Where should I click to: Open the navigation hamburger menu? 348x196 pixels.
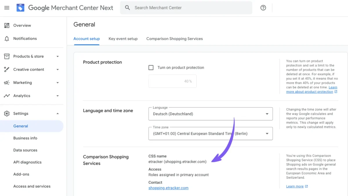7,8
